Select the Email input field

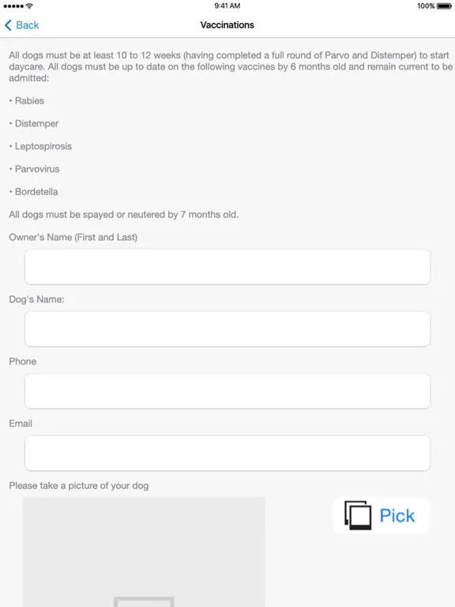pos(227,453)
